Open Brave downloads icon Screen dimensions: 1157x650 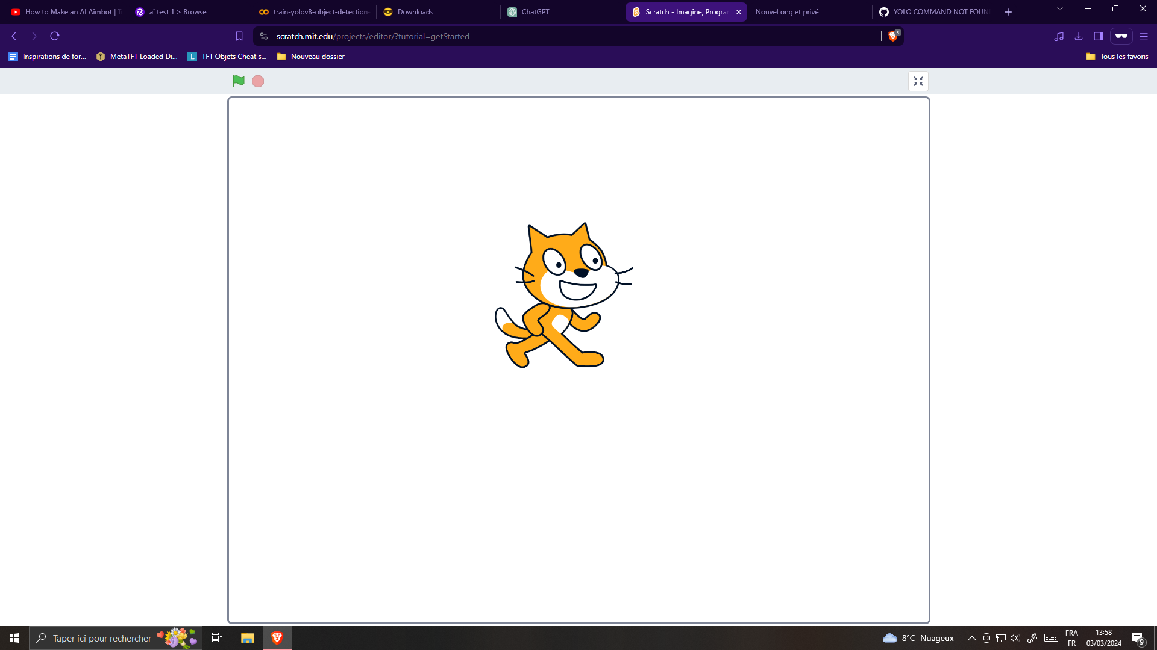point(1079,36)
